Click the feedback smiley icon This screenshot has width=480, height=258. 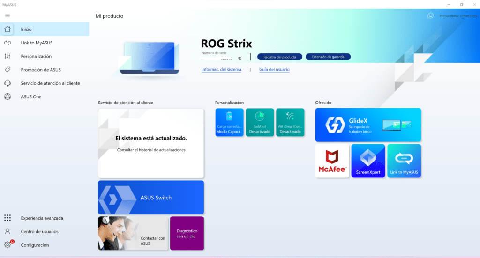coord(430,15)
